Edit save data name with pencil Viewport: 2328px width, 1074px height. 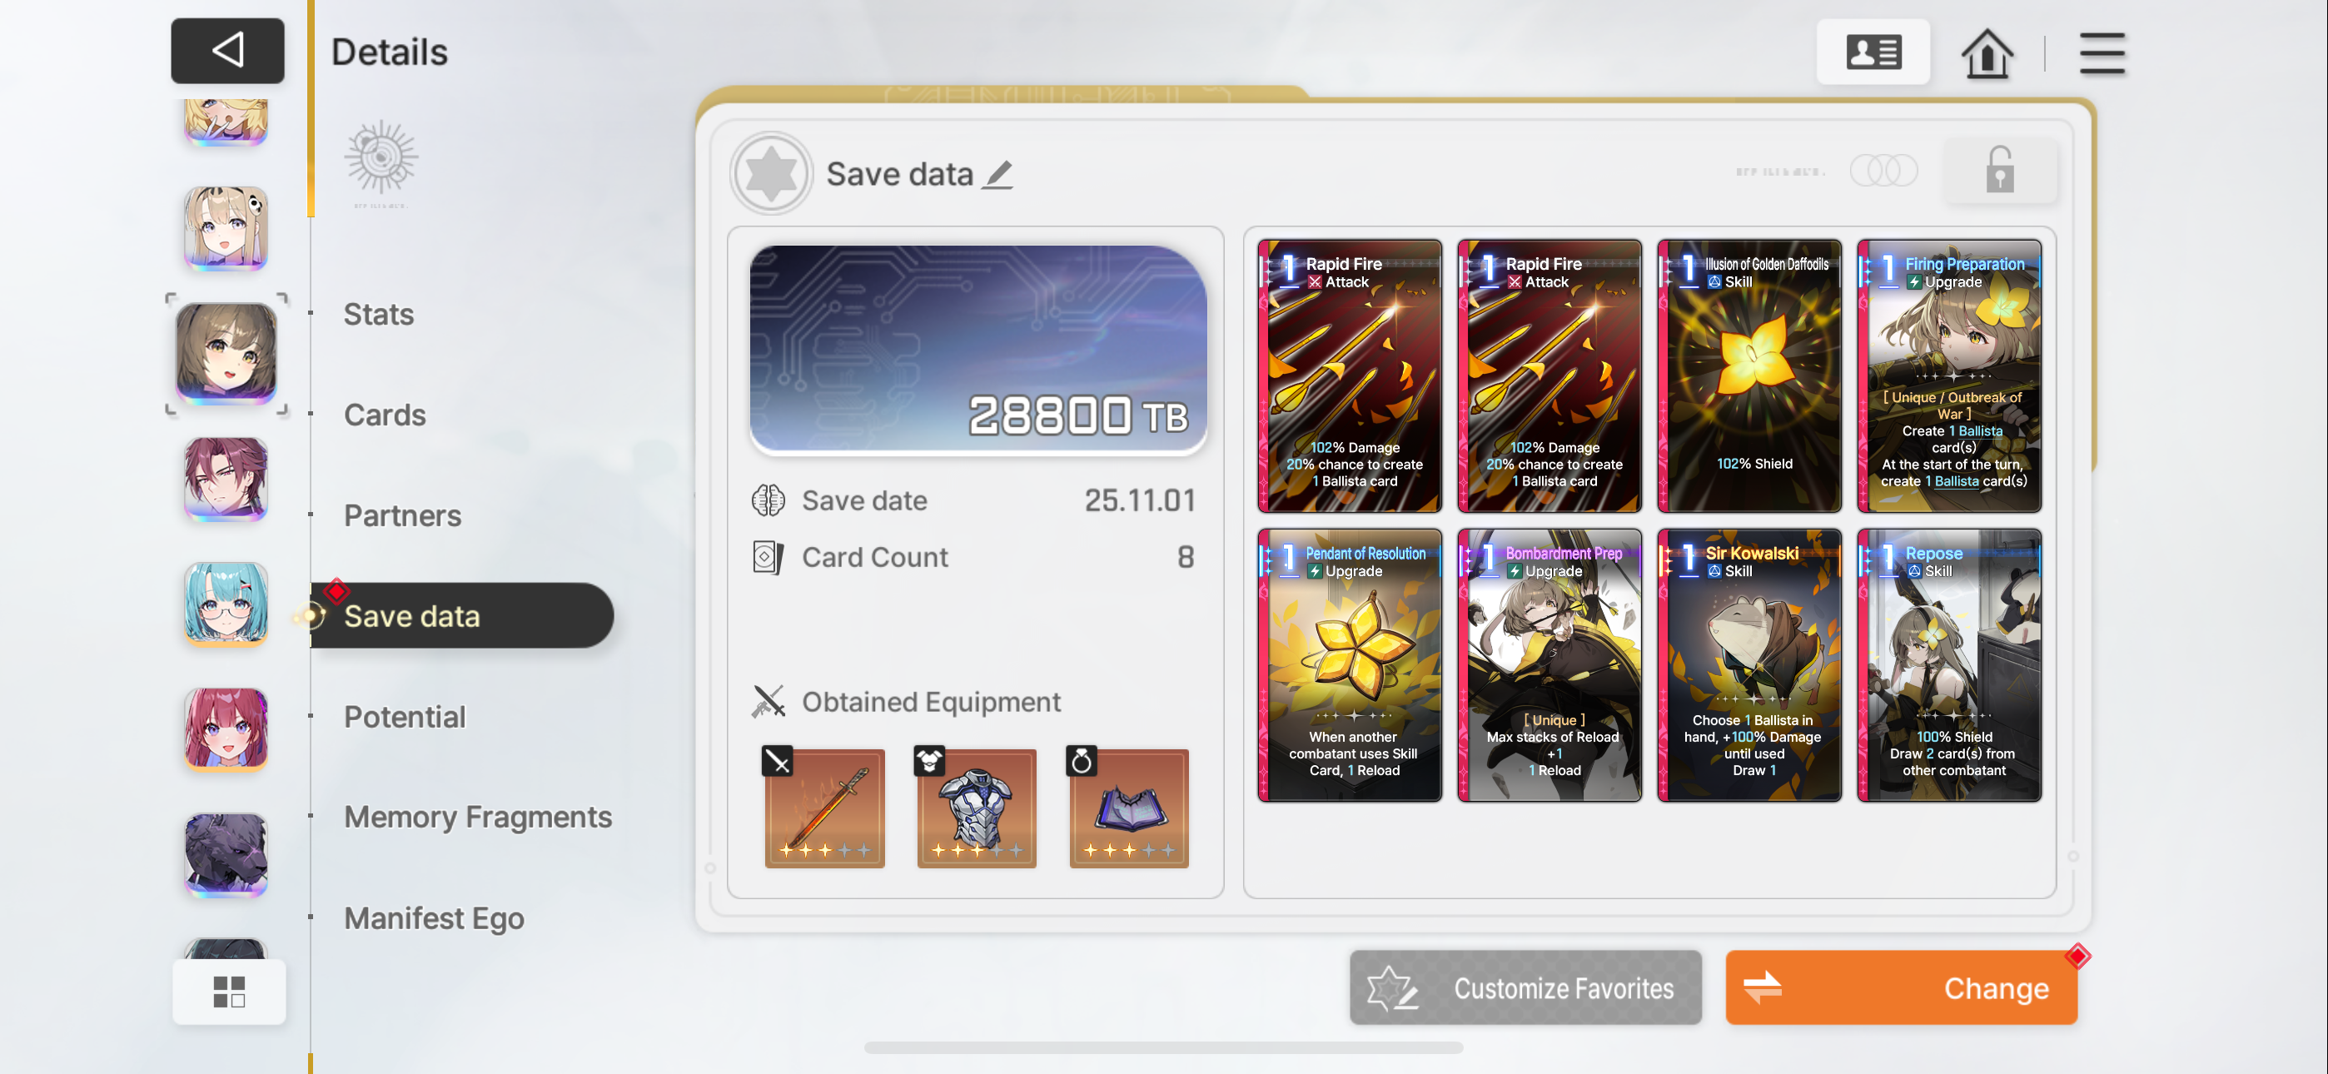[997, 173]
